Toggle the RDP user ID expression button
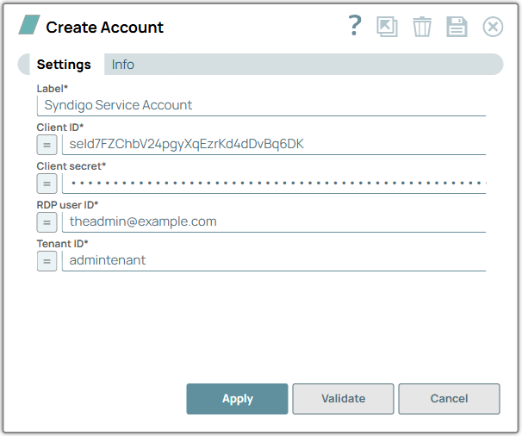This screenshot has width=522, height=436. [47, 221]
